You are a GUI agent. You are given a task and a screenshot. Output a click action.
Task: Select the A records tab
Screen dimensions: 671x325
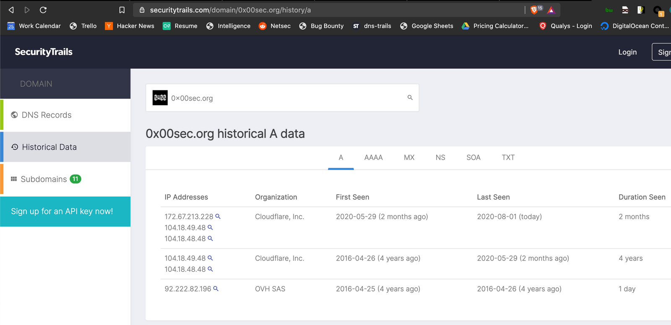(341, 157)
